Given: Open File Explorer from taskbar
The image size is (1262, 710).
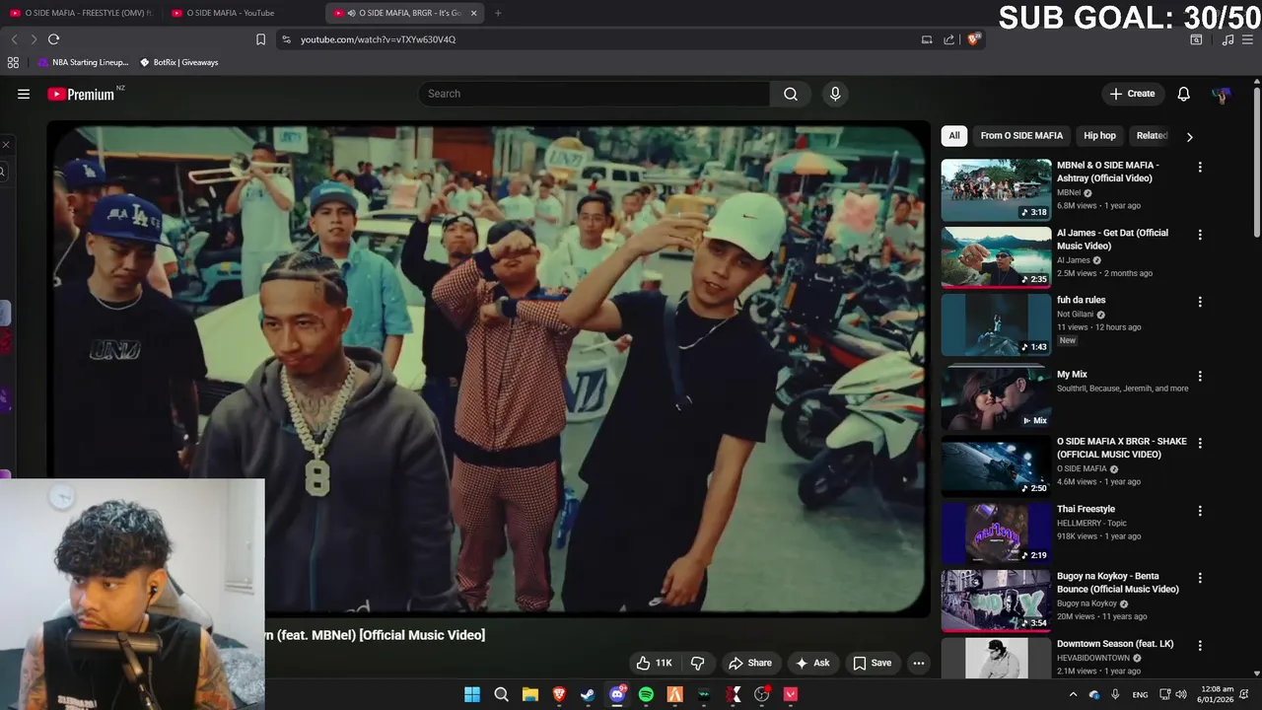Looking at the screenshot, I should (530, 694).
